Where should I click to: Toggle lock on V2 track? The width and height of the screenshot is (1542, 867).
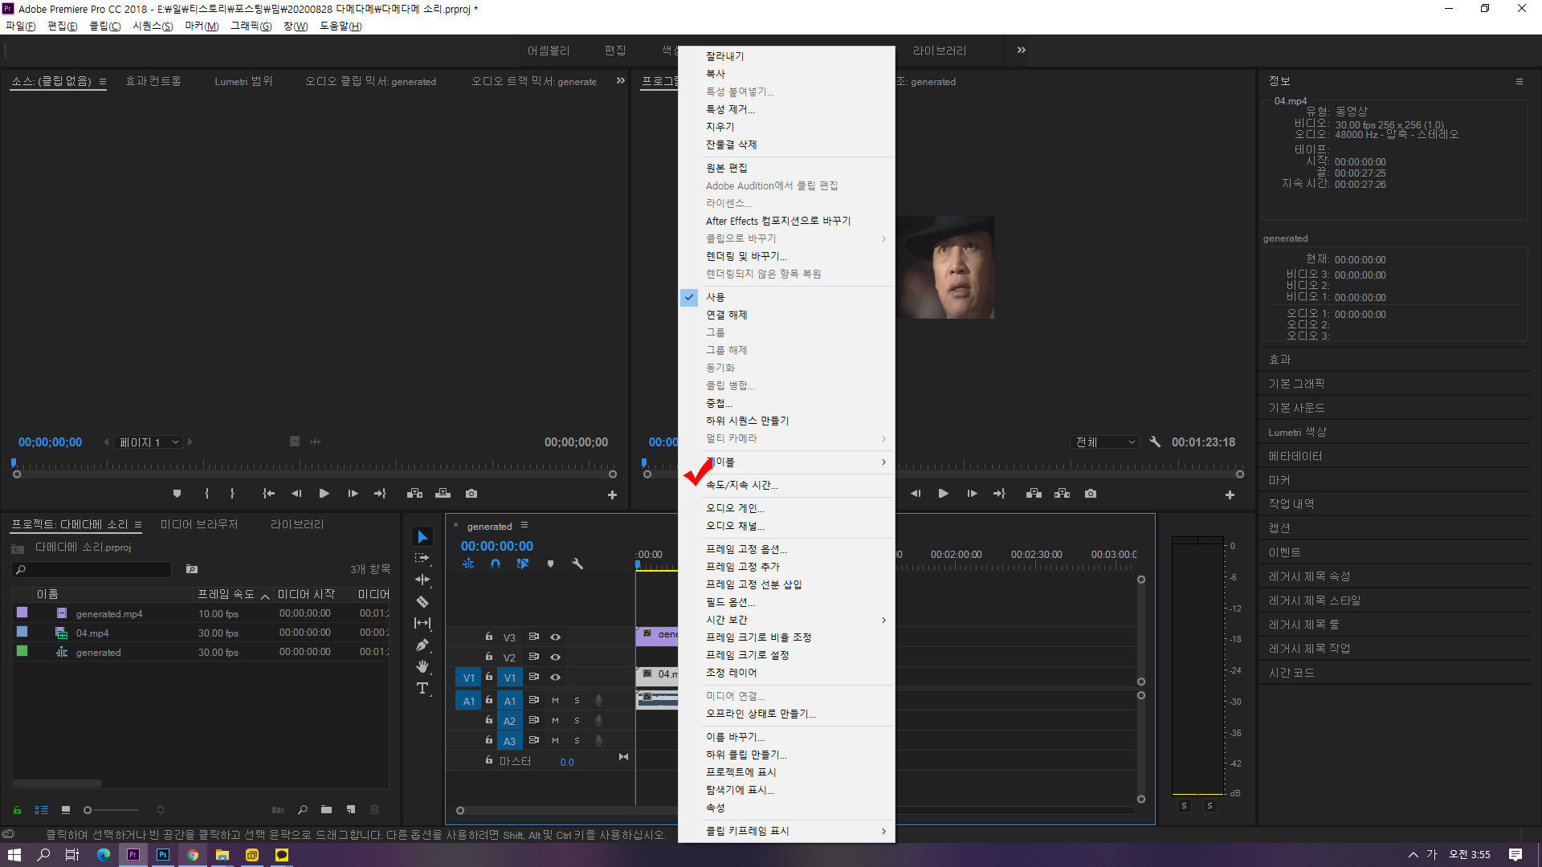(488, 657)
